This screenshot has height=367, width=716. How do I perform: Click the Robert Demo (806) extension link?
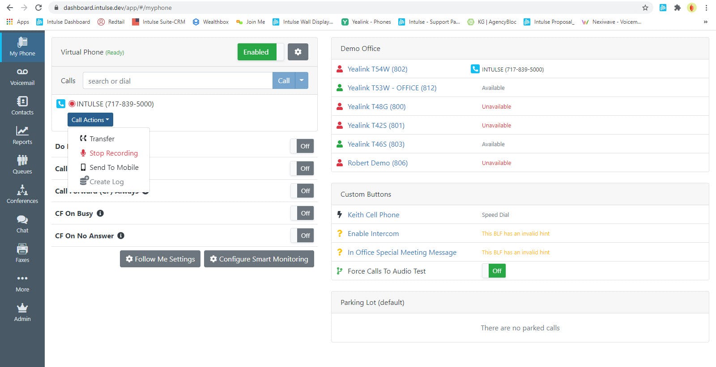[x=378, y=163]
